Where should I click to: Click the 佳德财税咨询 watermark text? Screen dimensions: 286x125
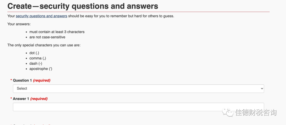click(256, 113)
